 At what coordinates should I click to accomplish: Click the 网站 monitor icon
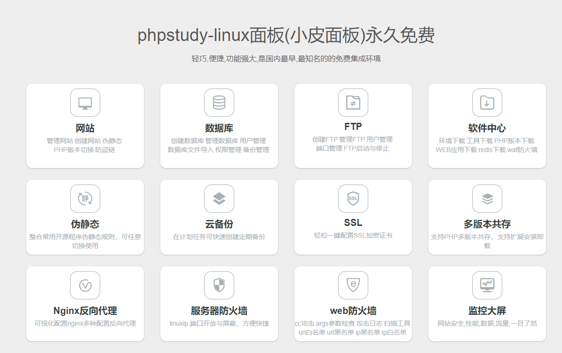click(85, 103)
